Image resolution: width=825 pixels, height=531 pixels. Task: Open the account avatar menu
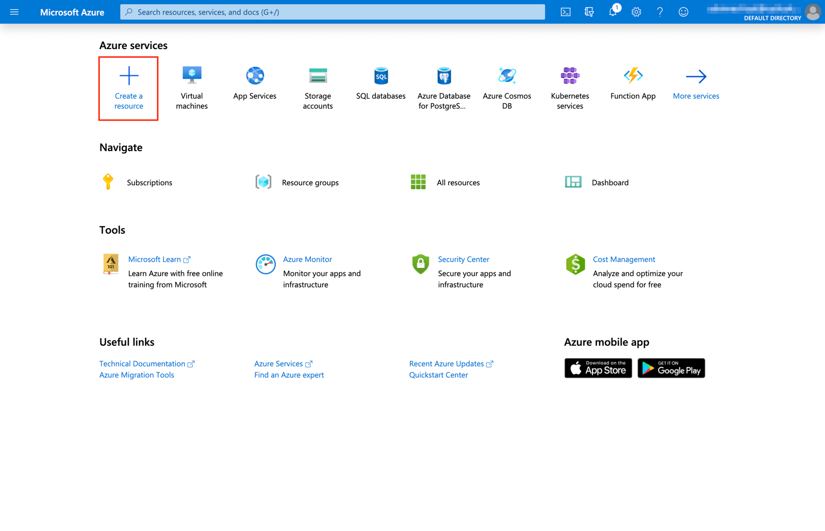point(813,12)
